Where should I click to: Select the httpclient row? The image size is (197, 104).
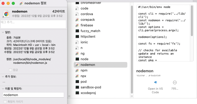(101, 37)
